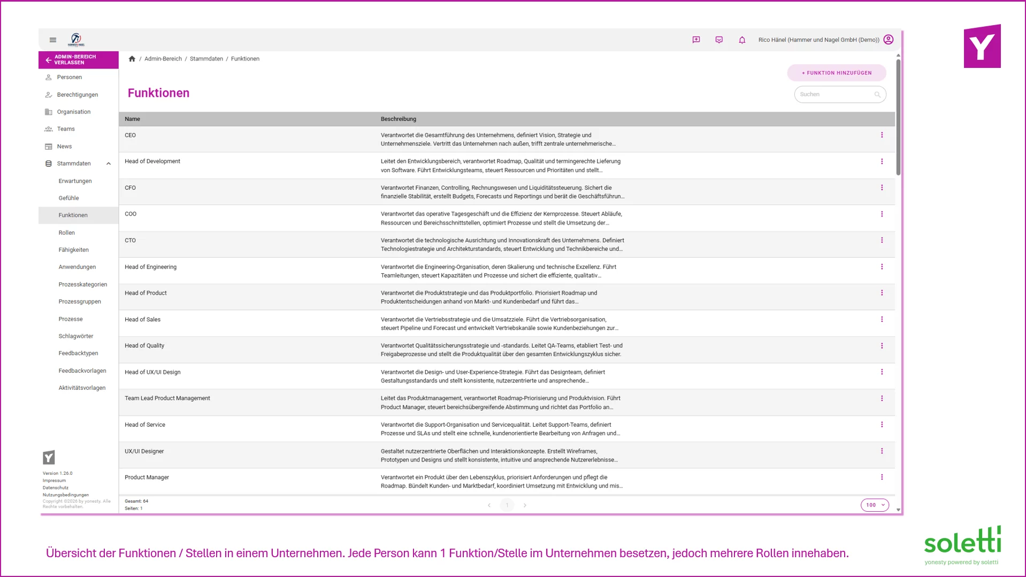Open the three-dot menu for Head of Sales
Image resolution: width=1026 pixels, height=577 pixels.
click(x=882, y=319)
